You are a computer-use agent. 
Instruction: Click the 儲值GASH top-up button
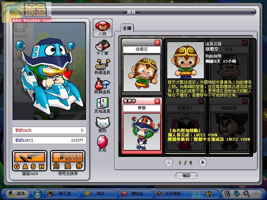coord(30,161)
